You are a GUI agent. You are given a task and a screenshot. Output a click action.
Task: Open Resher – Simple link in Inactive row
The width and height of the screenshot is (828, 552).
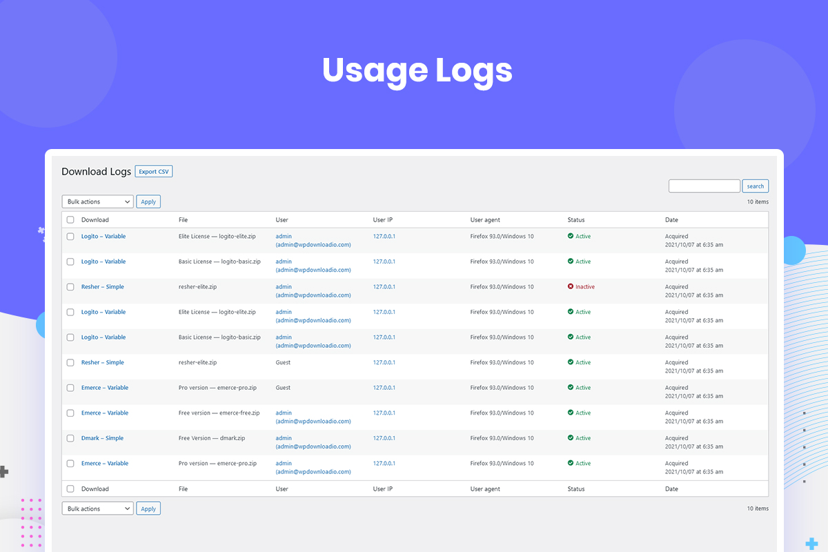click(103, 286)
